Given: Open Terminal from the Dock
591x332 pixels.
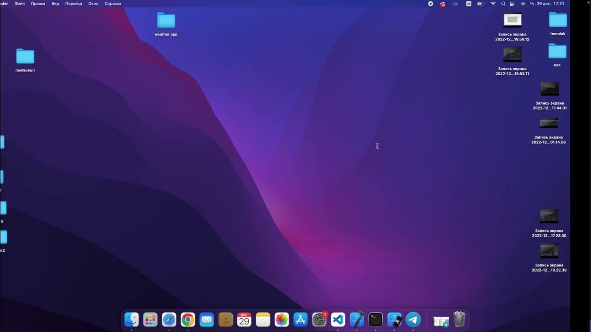Looking at the screenshot, I should pos(376,319).
